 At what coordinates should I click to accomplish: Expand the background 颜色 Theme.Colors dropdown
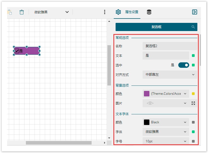(185, 94)
